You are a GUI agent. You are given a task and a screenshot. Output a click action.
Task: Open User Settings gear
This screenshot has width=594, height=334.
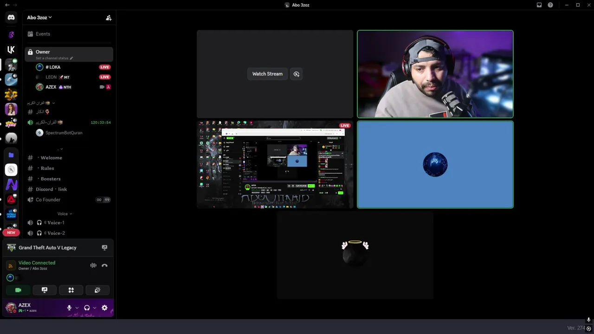pos(104,308)
